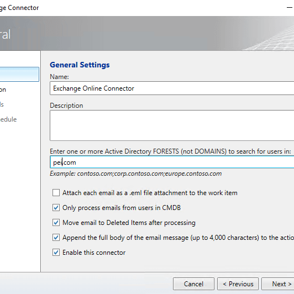The width and height of the screenshot is (294, 294).
Task: Click inside the Description text box
Action: pos(172,125)
